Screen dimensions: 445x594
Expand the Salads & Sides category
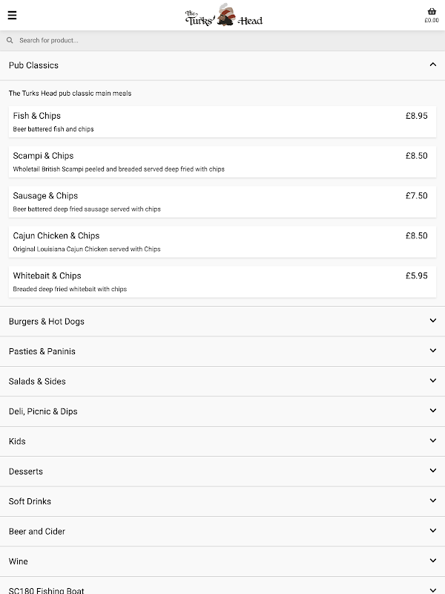click(x=37, y=381)
